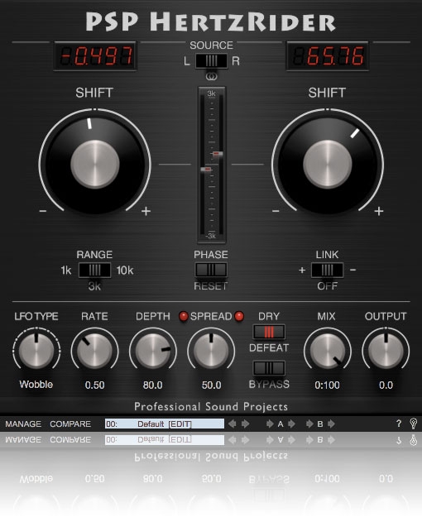Click the OUTPUT knob
Image resolution: width=422 pixels, height=517 pixels.
click(x=386, y=351)
